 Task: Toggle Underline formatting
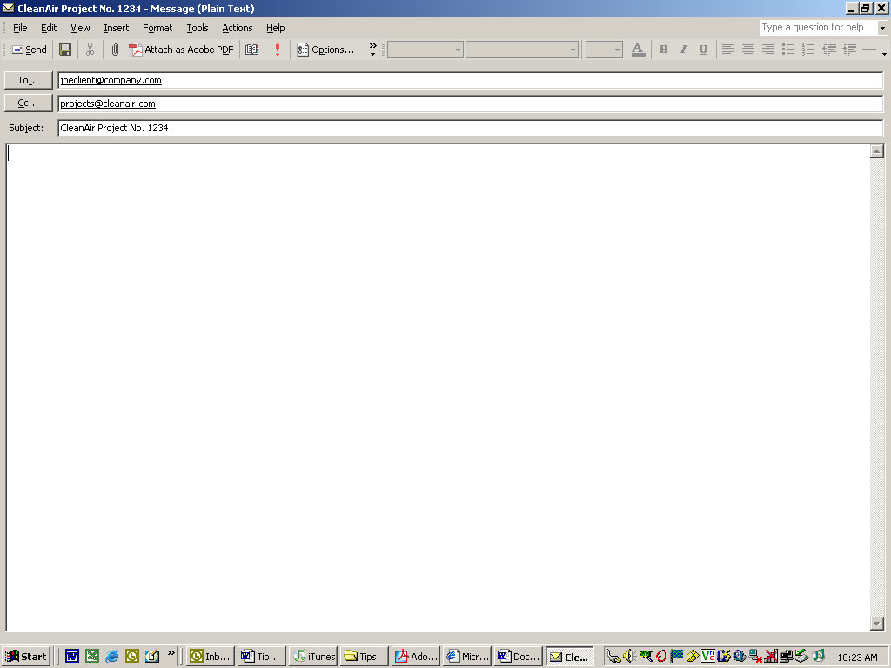[703, 50]
